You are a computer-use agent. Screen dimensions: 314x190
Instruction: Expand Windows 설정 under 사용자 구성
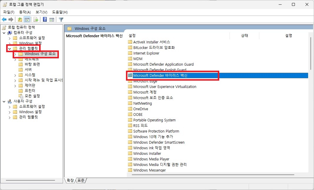pyautogui.click(x=10, y=112)
